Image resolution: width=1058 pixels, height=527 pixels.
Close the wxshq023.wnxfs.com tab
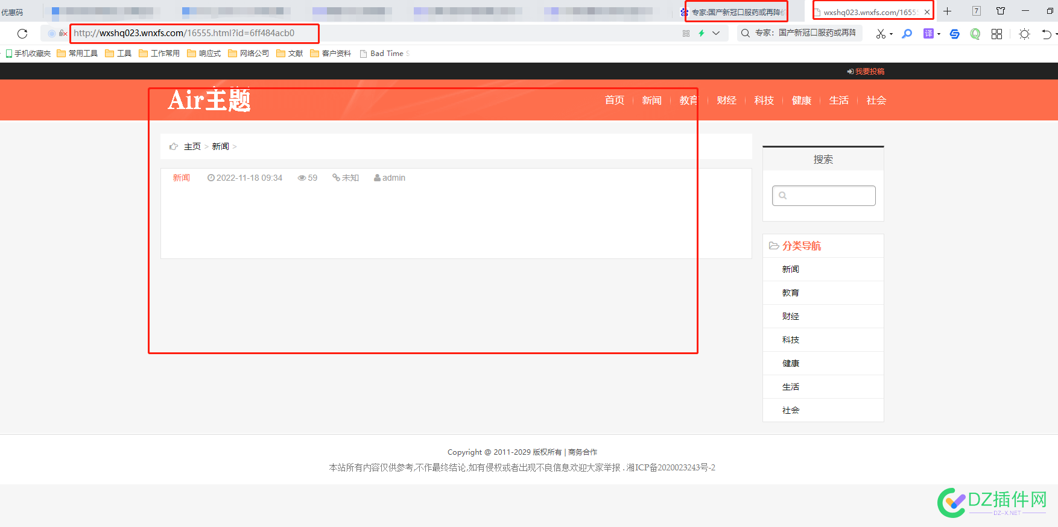(927, 12)
